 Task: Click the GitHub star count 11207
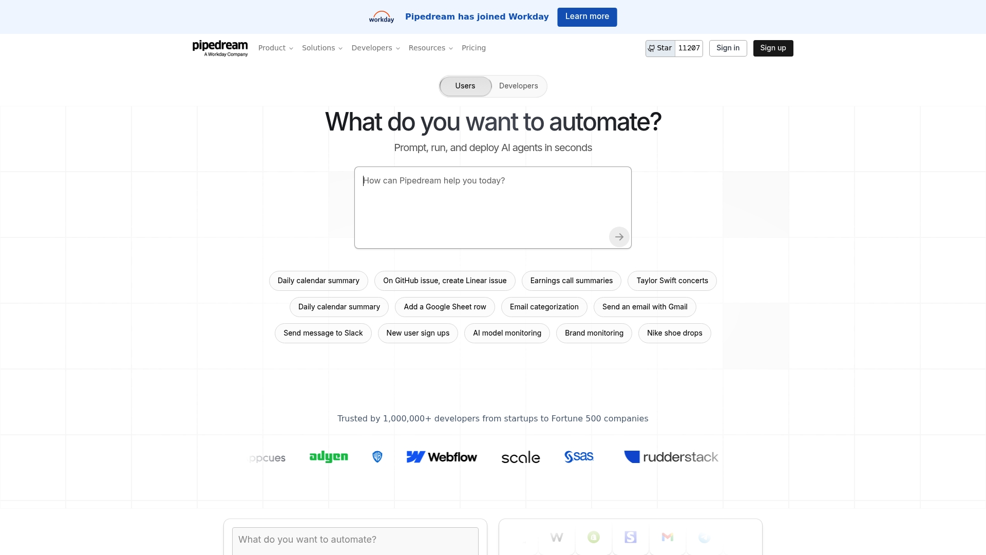point(689,48)
